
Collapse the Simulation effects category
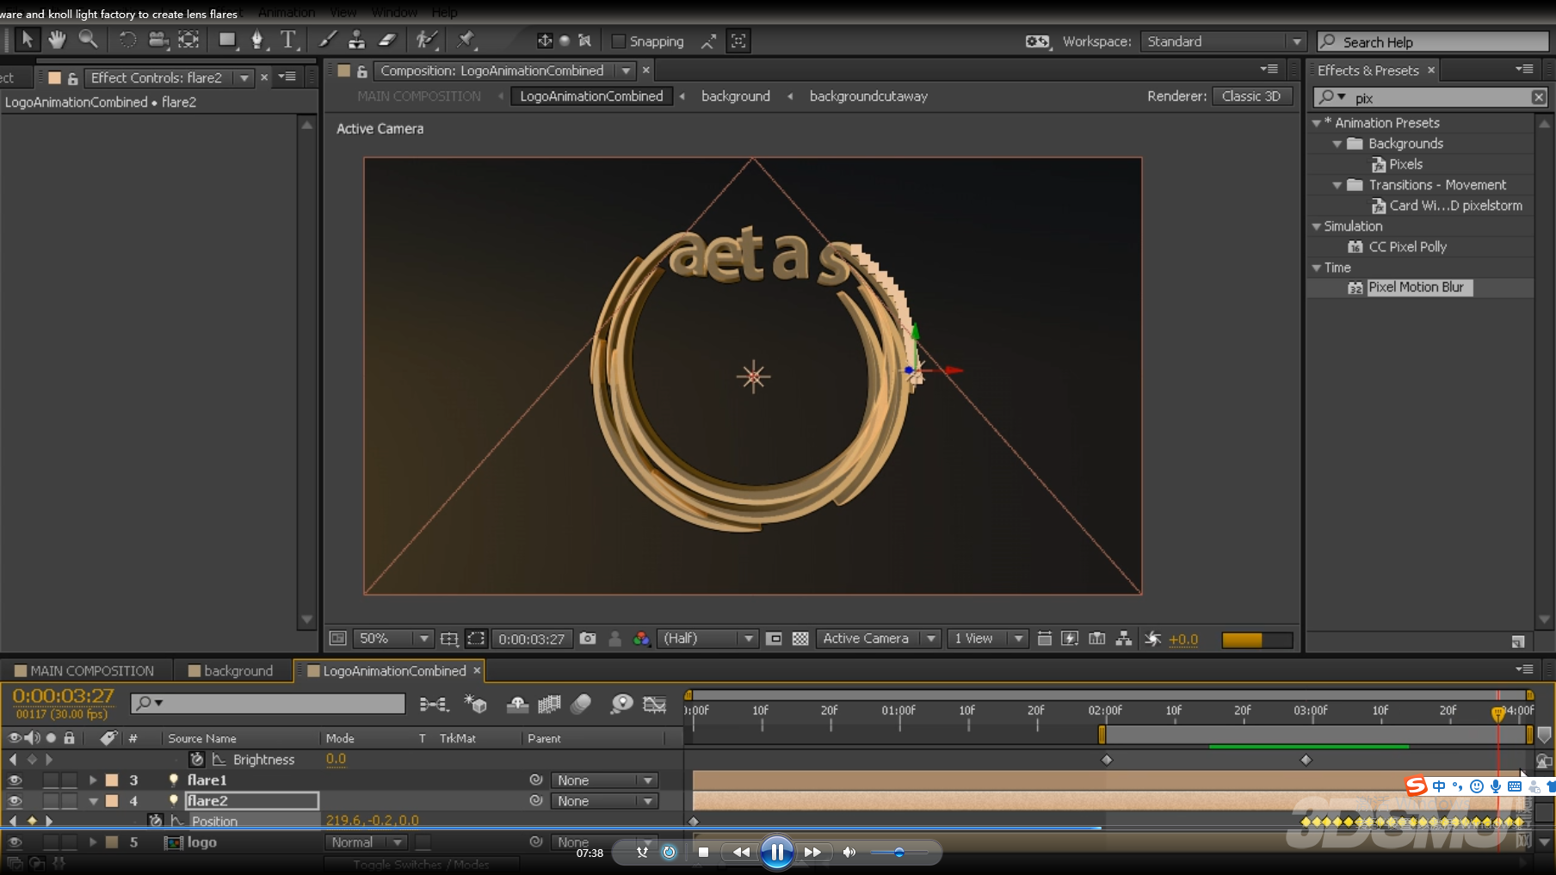point(1317,226)
